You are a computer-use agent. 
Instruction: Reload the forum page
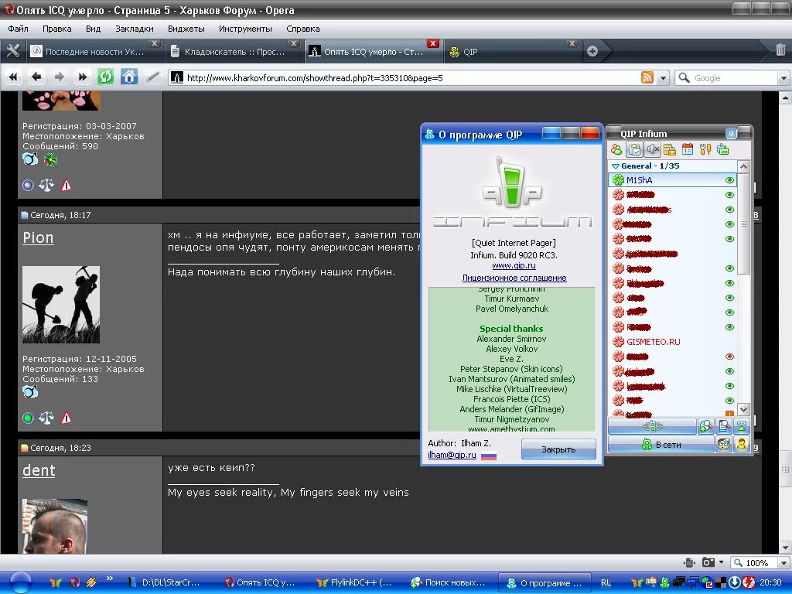[105, 77]
